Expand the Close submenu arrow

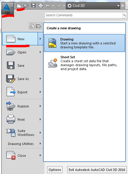(x=40, y=155)
